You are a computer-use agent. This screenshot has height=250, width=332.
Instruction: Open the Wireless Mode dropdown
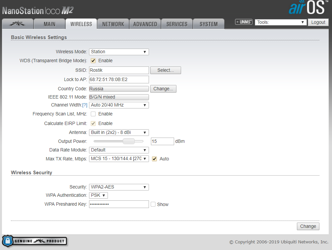point(119,52)
